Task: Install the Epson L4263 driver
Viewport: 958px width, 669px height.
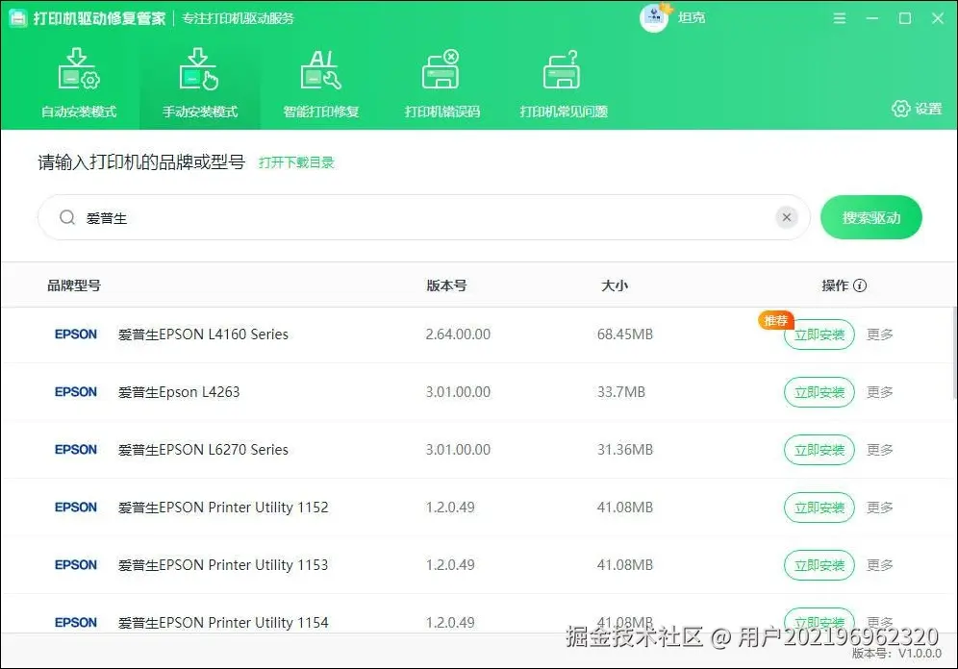Action: (819, 392)
